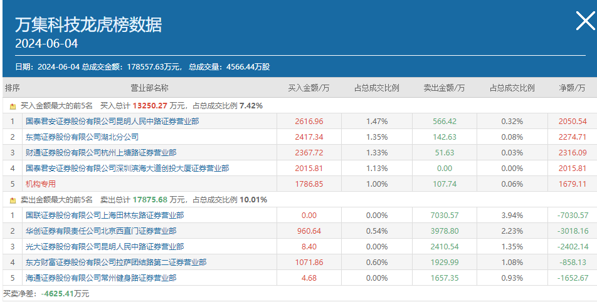Image resolution: width=597 pixels, height=302 pixels.
Task: Click the 2024-06-04 date under the title
Action: point(46,43)
